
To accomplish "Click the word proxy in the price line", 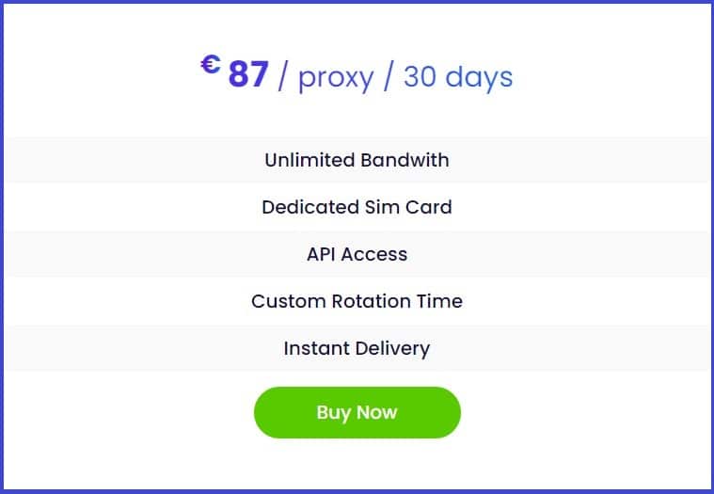I will [x=336, y=78].
